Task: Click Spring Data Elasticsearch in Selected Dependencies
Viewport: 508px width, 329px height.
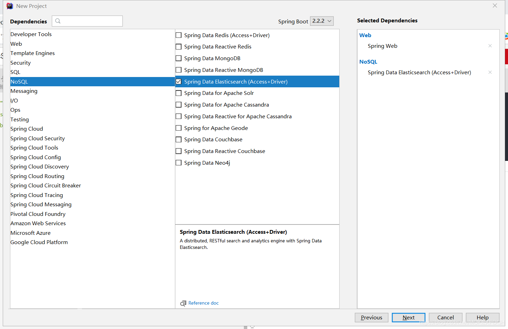Action: [x=419, y=73]
